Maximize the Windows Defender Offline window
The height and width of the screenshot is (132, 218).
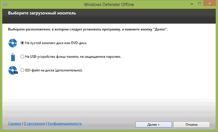tap(200, 3)
